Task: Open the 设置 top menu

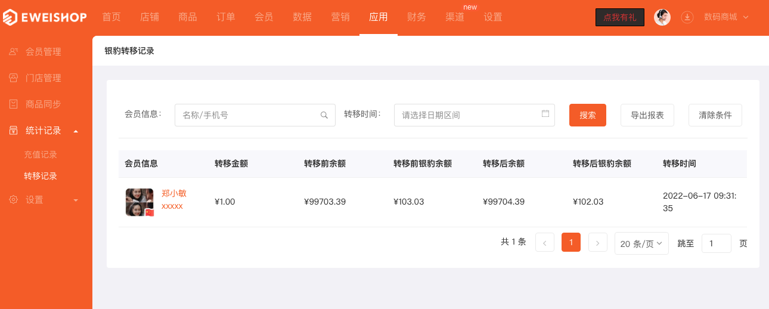Action: coord(493,17)
